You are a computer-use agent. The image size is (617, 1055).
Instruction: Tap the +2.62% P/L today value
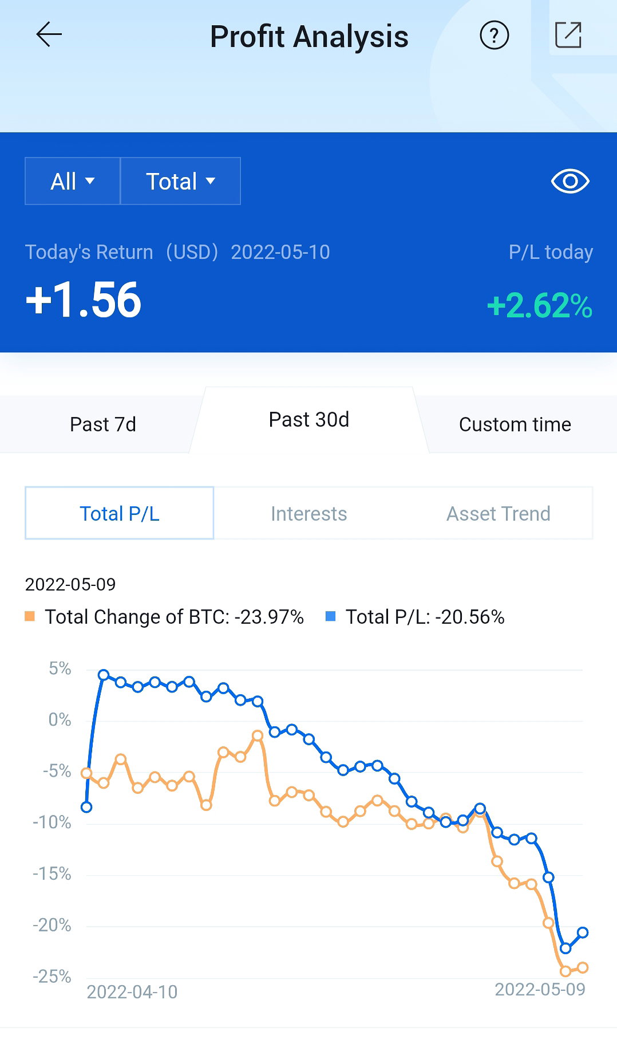click(539, 305)
